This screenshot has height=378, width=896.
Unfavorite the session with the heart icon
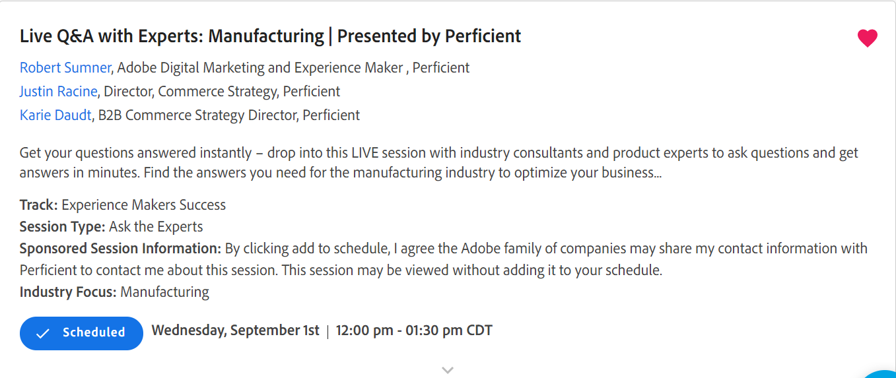coord(868,38)
